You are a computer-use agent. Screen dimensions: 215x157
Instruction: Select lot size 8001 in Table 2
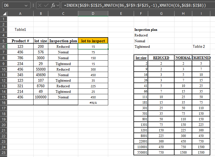pos(141,136)
